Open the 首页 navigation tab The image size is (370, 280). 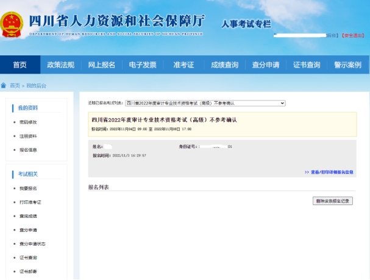pyautogui.click(x=20, y=65)
